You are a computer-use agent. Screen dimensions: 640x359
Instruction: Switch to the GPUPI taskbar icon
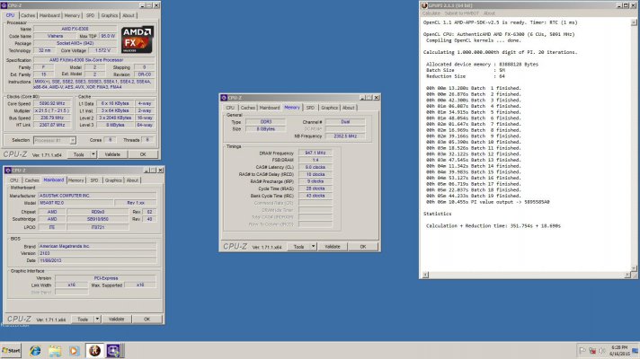pyautogui.click(x=94, y=350)
